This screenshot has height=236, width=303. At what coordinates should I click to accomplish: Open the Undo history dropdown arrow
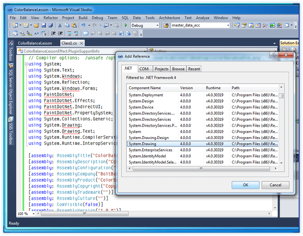[89, 25]
